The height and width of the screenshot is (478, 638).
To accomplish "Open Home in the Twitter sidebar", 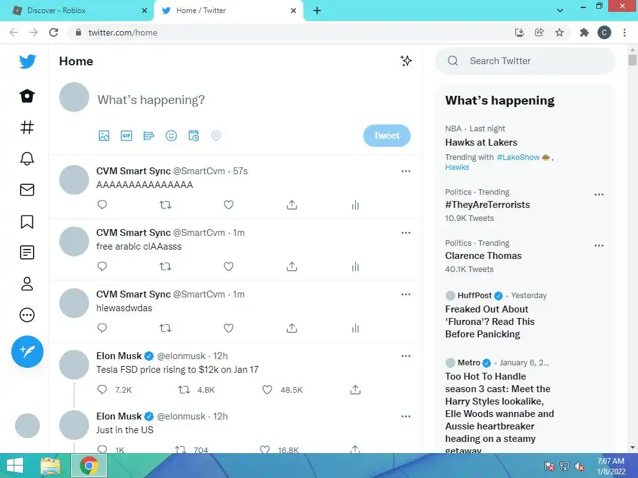I will coord(27,96).
